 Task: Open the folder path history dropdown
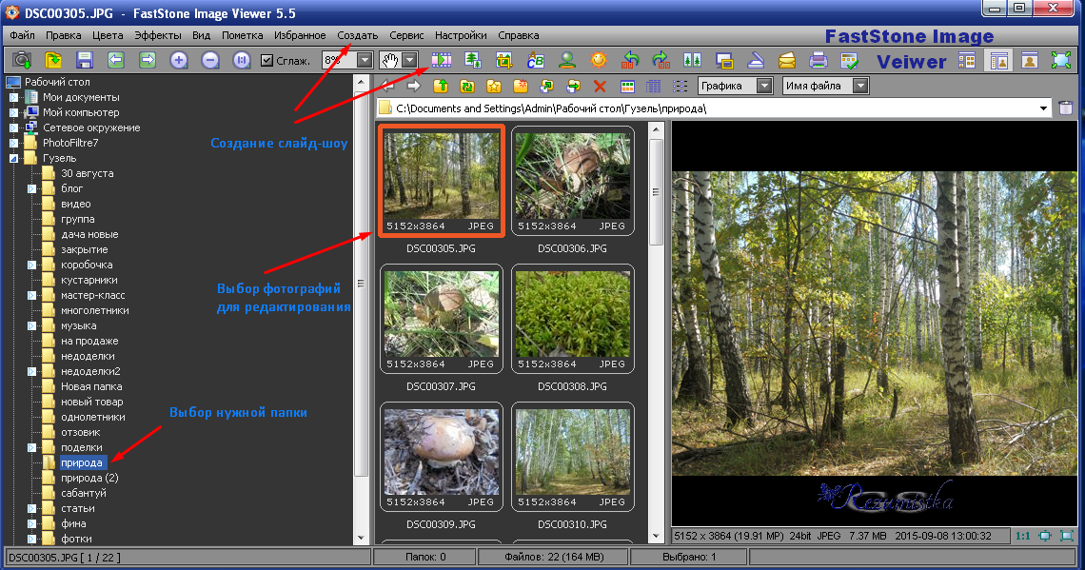pos(1043,108)
